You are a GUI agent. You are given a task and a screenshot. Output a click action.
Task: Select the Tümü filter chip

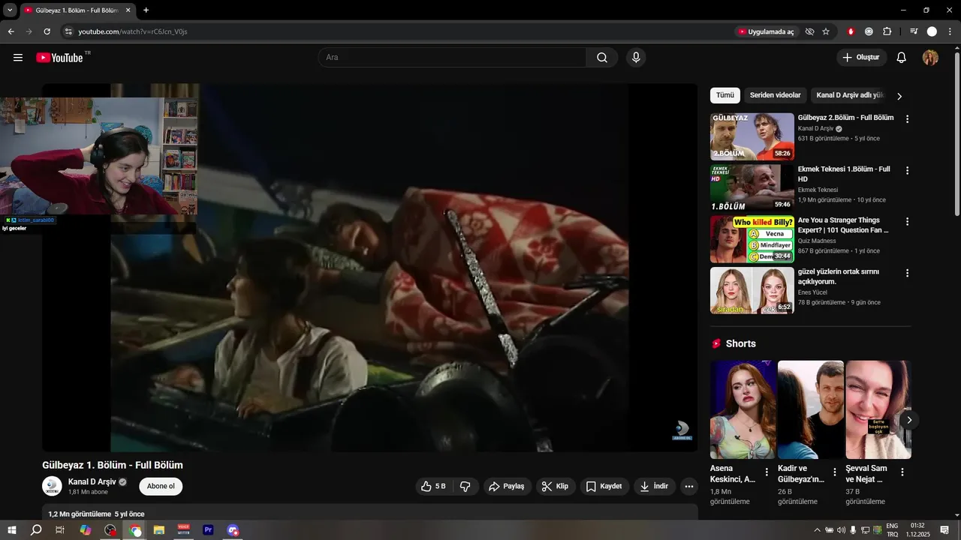pyautogui.click(x=725, y=95)
